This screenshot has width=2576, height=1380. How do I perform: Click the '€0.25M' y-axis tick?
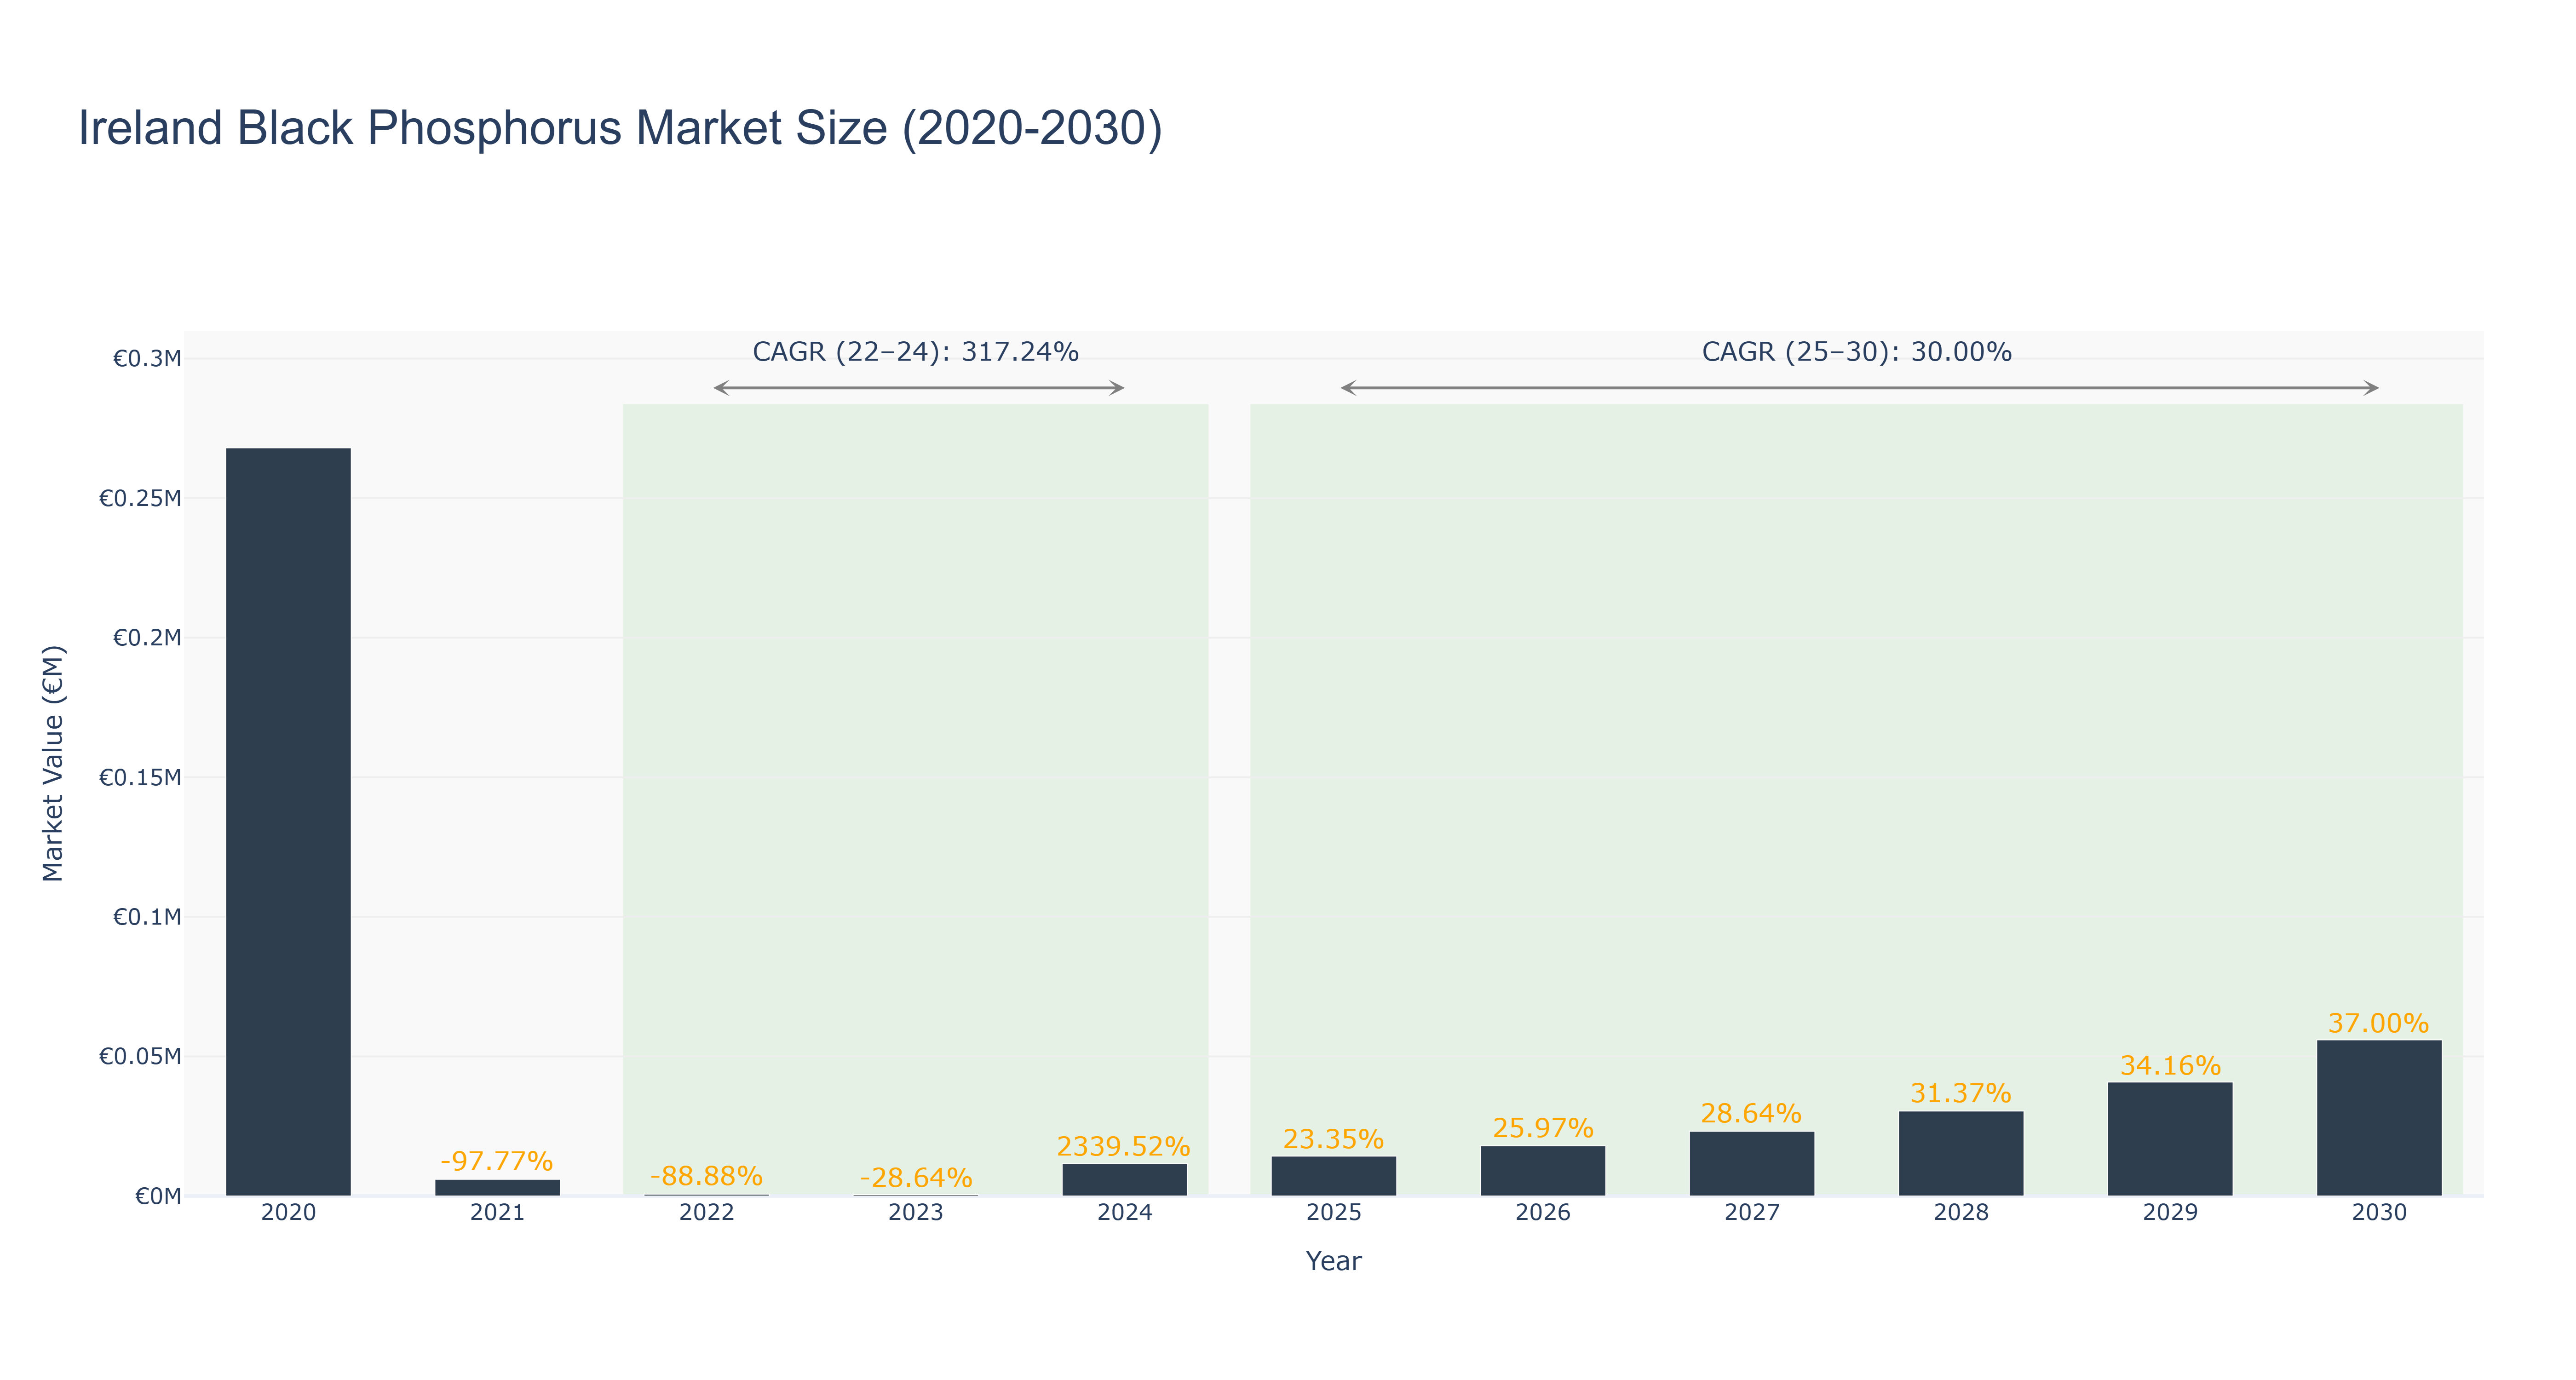point(140,498)
